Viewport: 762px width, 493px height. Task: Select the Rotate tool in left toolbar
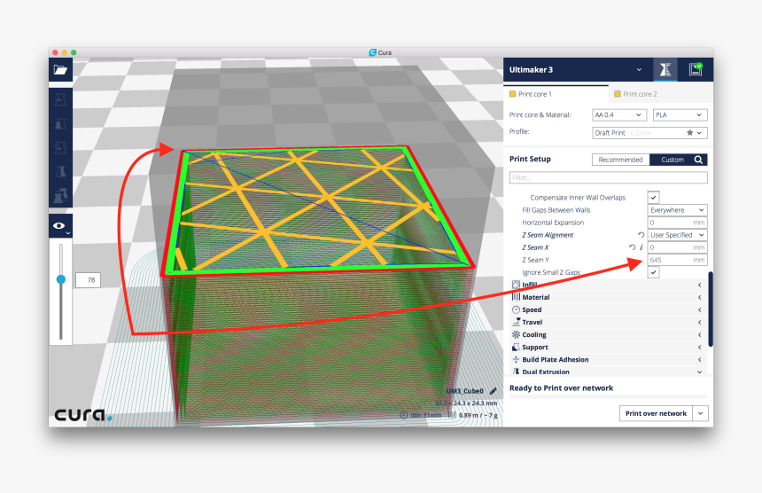click(x=61, y=147)
